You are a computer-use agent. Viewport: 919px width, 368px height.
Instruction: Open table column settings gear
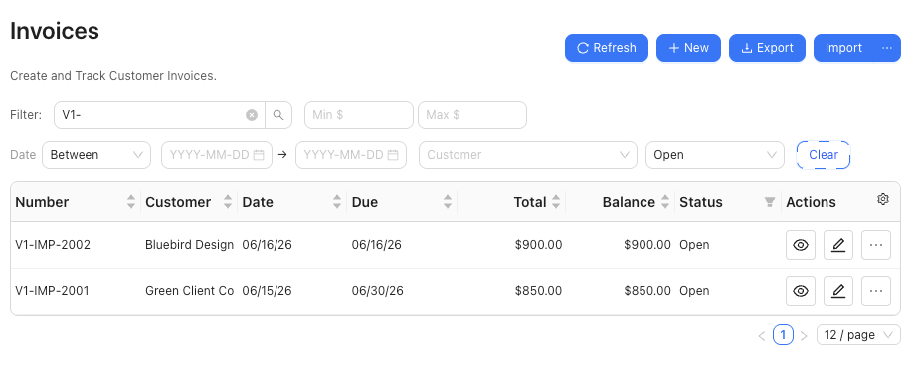(x=883, y=199)
